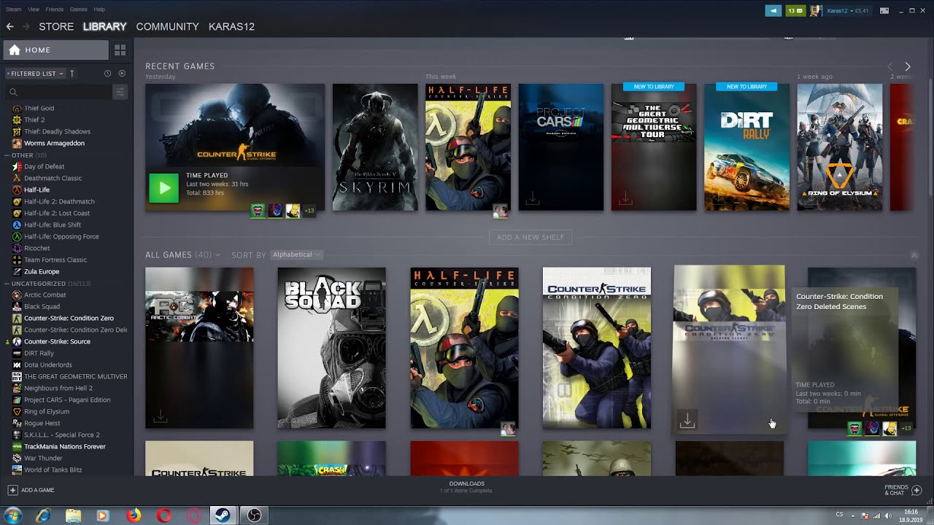Open the Opera browser from the taskbar

point(163,516)
